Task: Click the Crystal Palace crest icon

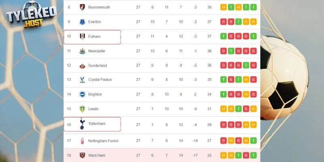Action: tap(82, 80)
